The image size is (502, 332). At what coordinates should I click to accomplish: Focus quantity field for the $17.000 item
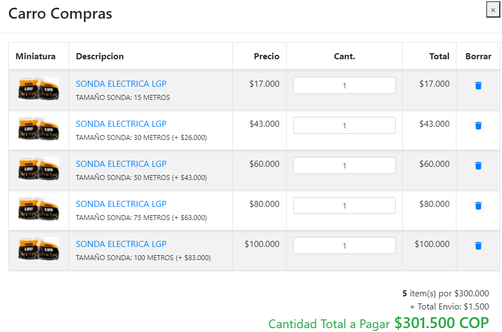[x=344, y=85]
